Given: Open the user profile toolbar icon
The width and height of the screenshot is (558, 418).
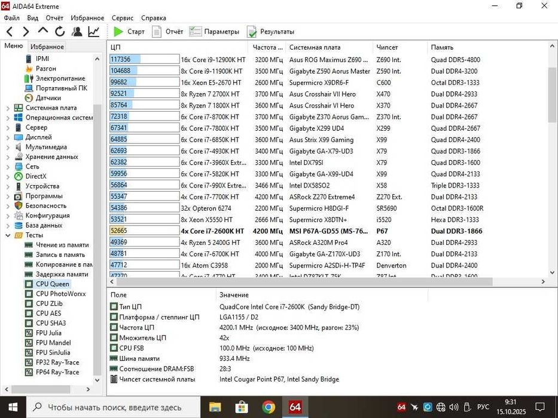Looking at the screenshot, I should click(x=77, y=32).
